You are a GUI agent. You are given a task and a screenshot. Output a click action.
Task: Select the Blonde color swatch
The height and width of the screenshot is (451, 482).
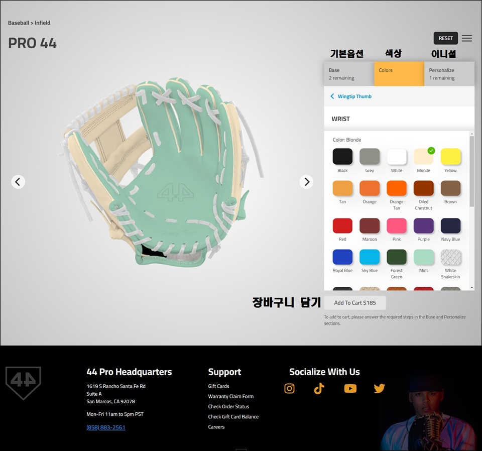pyautogui.click(x=423, y=157)
